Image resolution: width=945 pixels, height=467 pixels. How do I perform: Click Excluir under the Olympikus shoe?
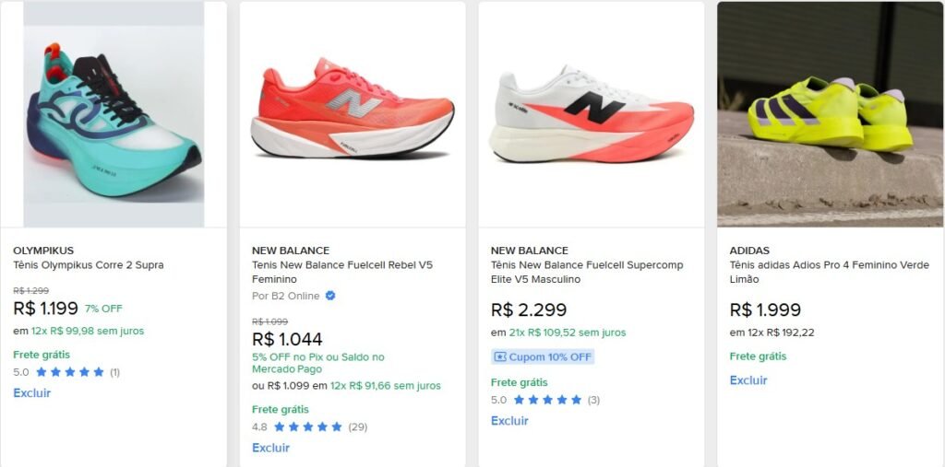click(31, 393)
